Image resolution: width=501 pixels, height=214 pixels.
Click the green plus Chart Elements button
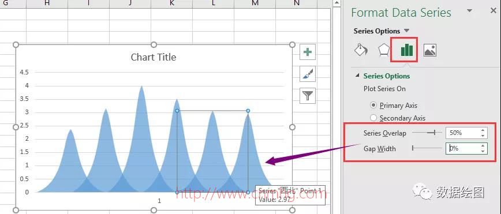click(308, 52)
